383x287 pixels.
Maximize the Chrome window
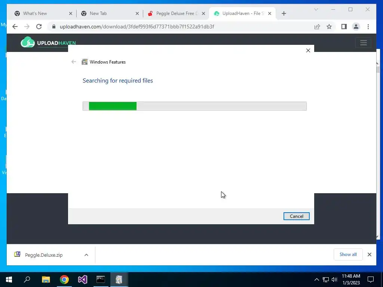pos(350,9)
